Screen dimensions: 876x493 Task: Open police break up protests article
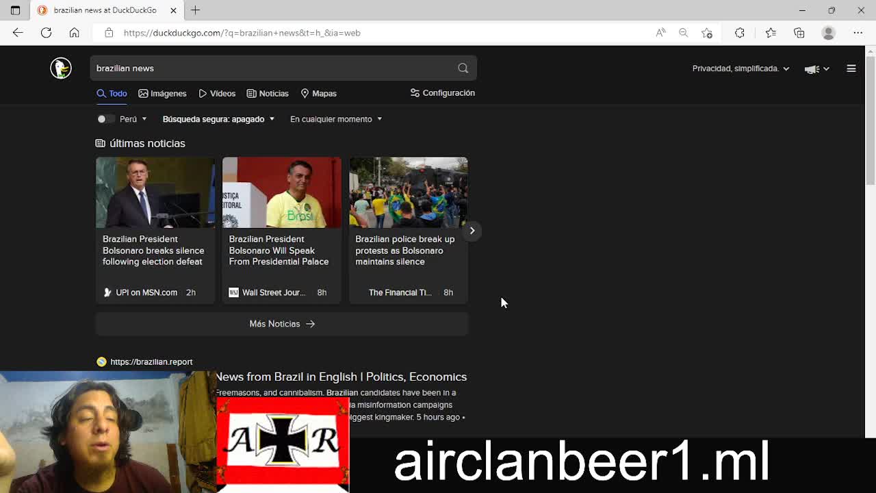pyautogui.click(x=404, y=251)
